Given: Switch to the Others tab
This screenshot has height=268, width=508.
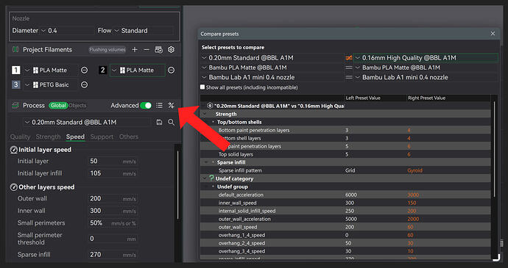Looking at the screenshot, I should pos(129,137).
